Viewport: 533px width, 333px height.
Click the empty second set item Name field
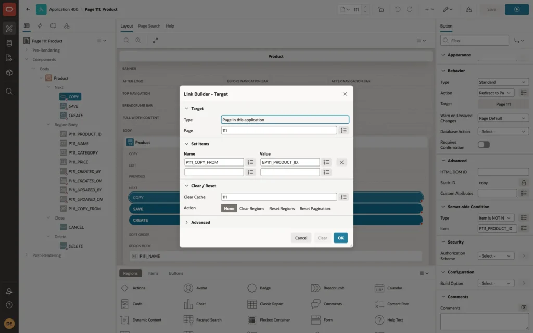(214, 172)
